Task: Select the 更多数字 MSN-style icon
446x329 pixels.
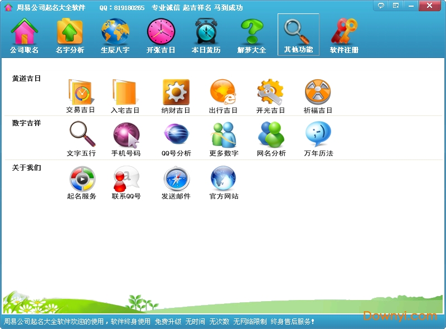Action: point(223,134)
